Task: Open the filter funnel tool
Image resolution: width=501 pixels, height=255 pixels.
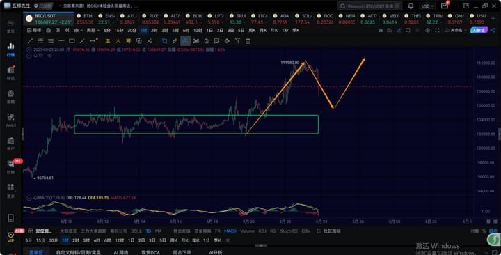Action: point(237,41)
